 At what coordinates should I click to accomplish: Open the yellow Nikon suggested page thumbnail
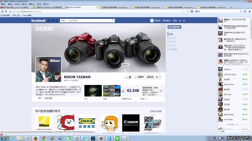(x=44, y=123)
